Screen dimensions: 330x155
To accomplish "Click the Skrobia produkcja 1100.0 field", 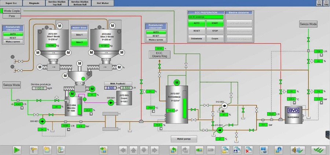I will click(x=39, y=88).
